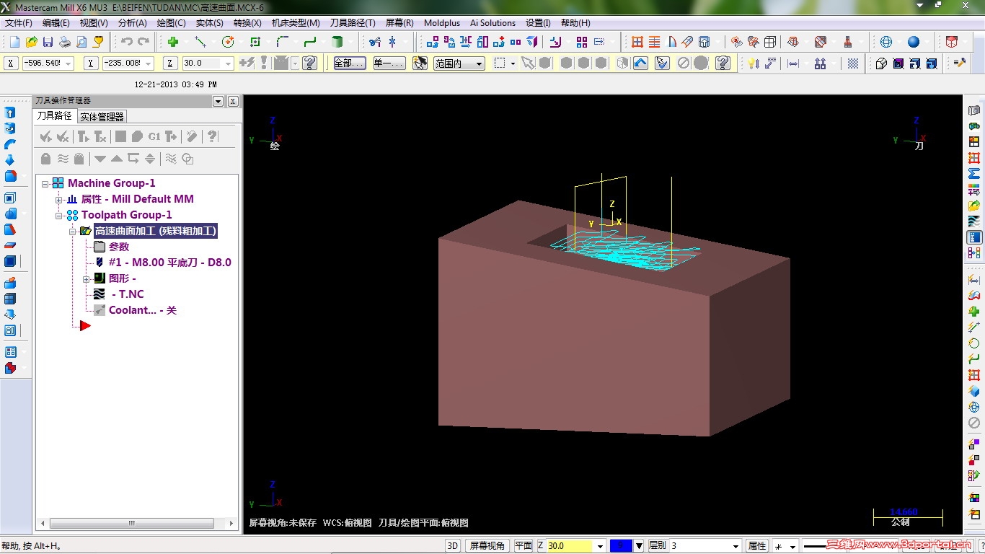Open the Moldplus menu
The image size is (985, 554).
[442, 22]
